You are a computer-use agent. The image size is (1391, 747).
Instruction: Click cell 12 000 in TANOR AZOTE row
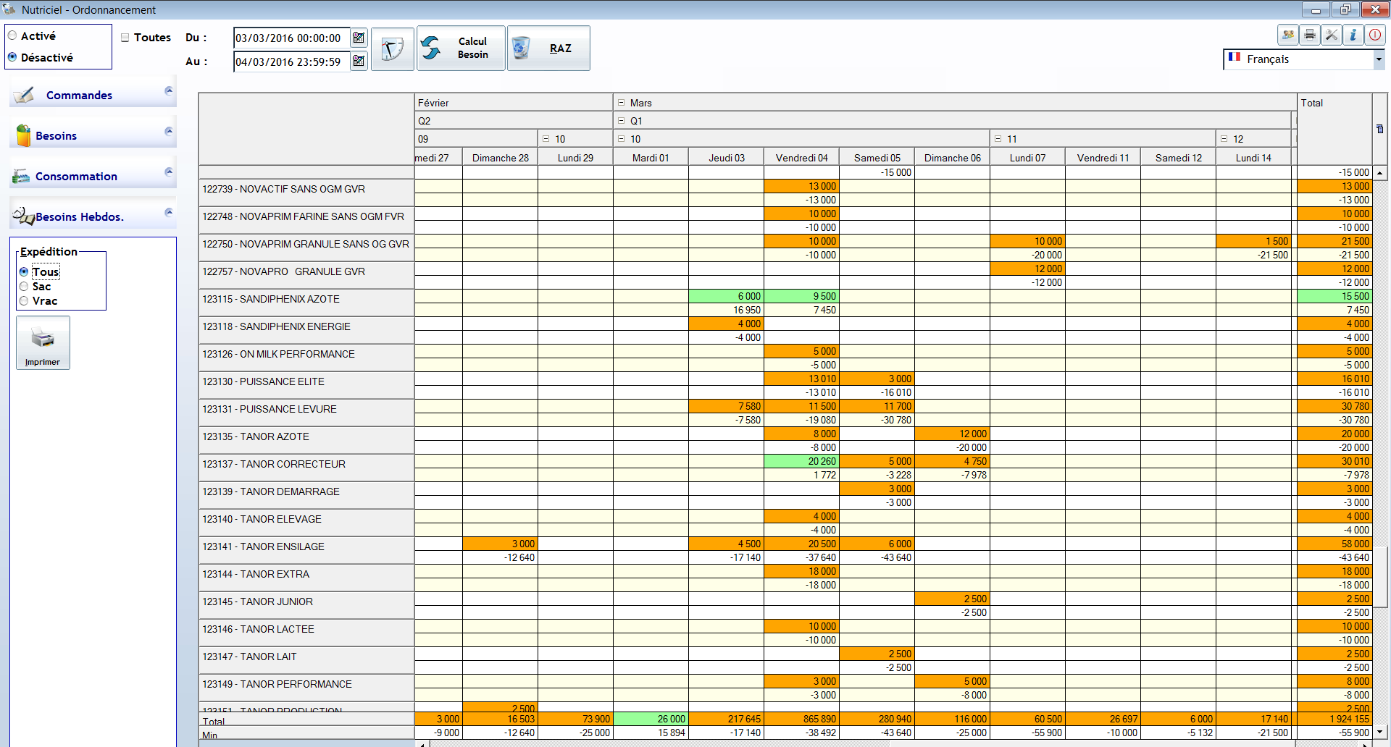(x=952, y=434)
